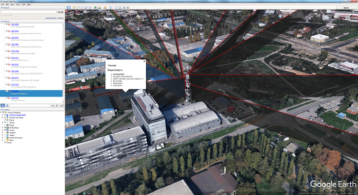
Task: Click the Places panel search magnifier icon
Action: (x=3, y=105)
